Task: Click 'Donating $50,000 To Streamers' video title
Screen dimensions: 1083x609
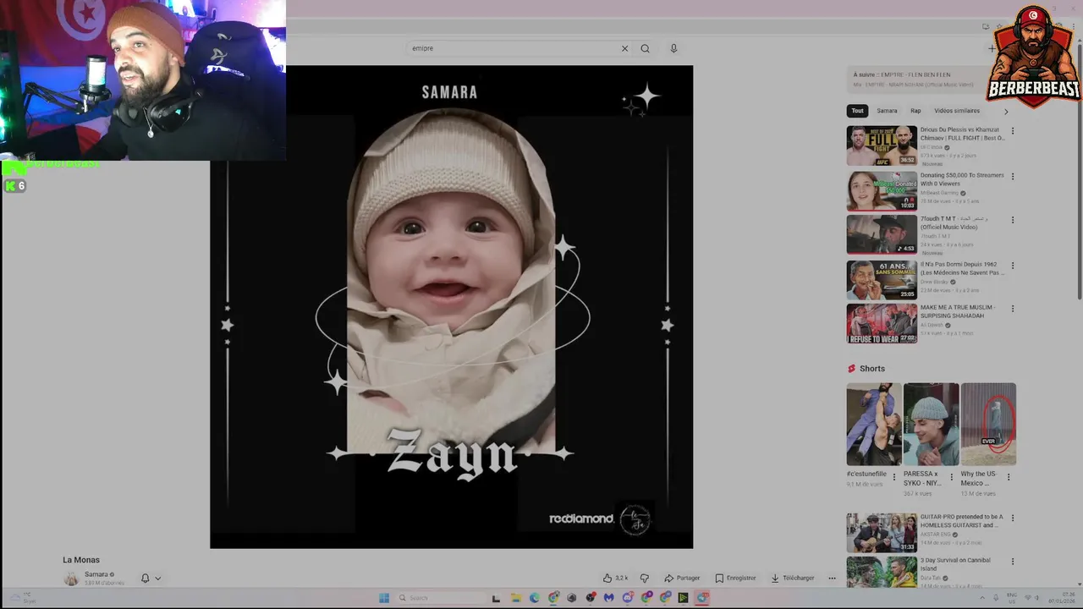Action: click(x=962, y=179)
